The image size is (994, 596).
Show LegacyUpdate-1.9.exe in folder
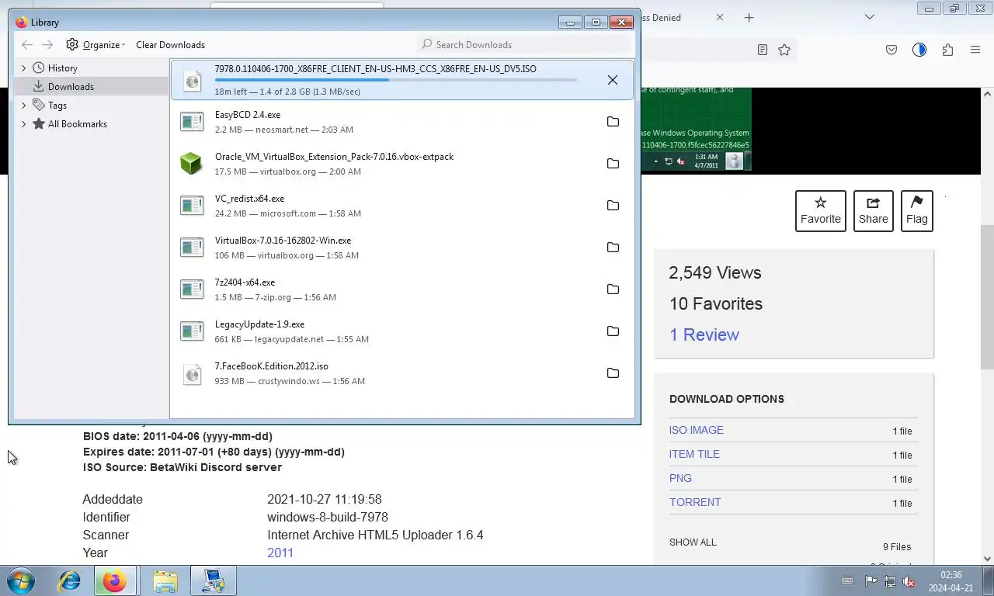[x=613, y=331]
